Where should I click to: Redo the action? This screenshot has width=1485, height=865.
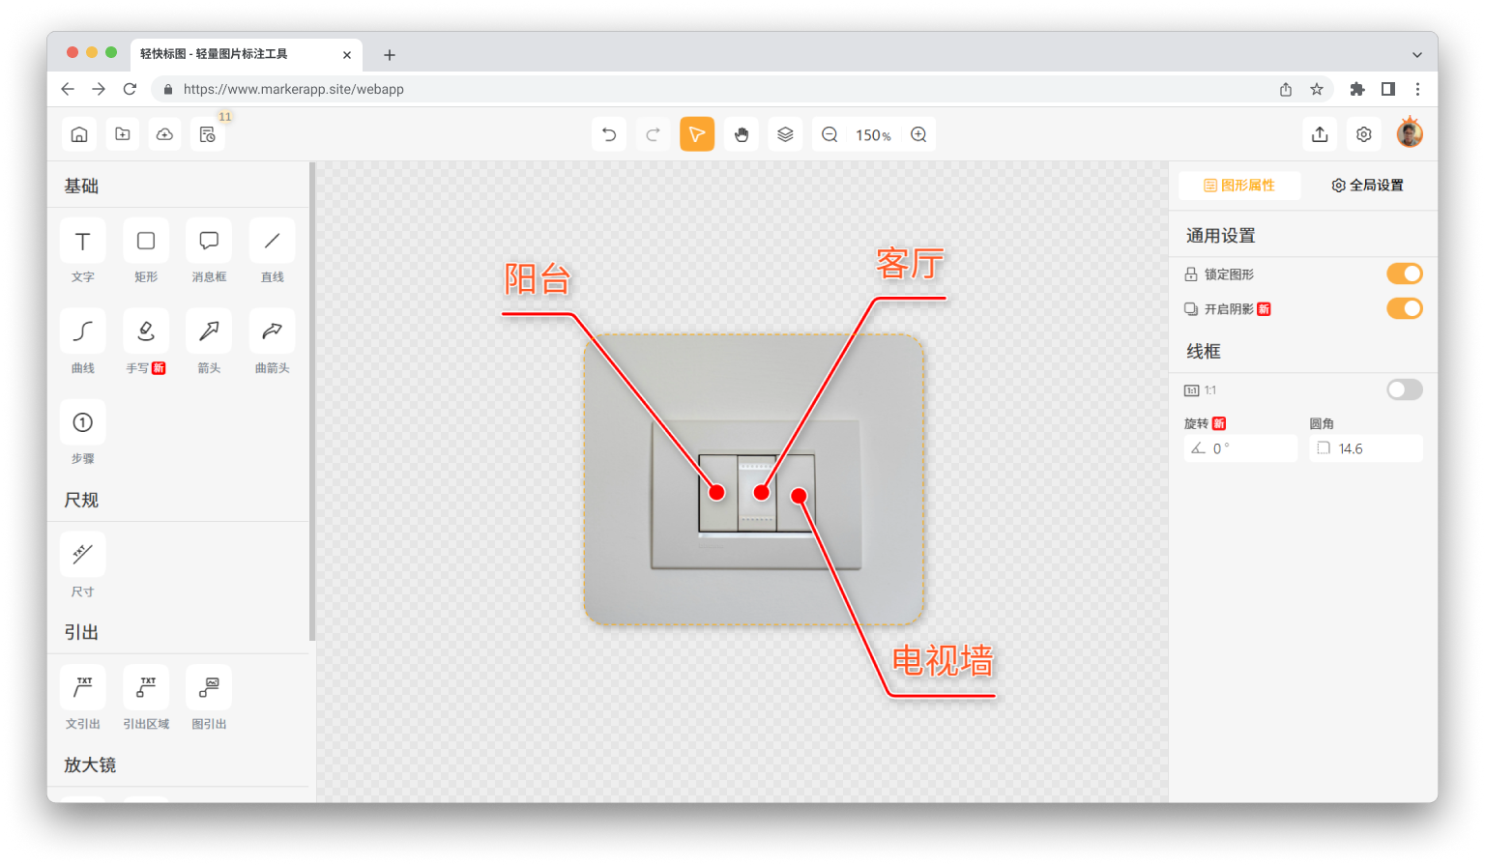[x=653, y=134]
